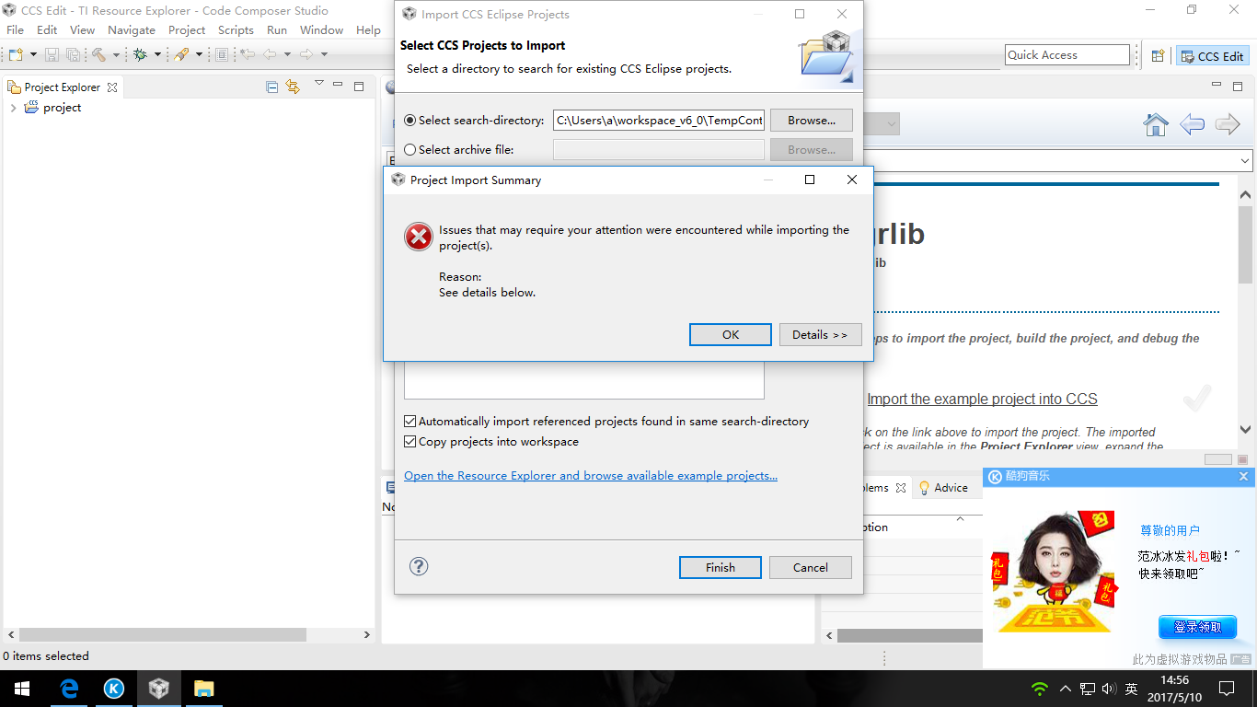Viewport: 1257px width, 707px height.
Task: Start debugging with the green bug icon
Action: pos(140,55)
